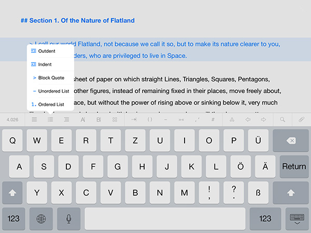Choose Block Quote from popup menu
Viewport: 311px width, 233px height.
pos(51,78)
